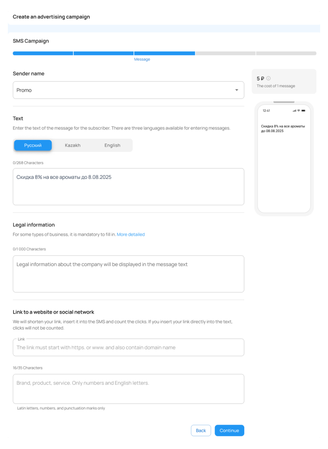The image size is (328, 449).
Task: Select the Message step in progress bar
Action: pyautogui.click(x=164, y=54)
